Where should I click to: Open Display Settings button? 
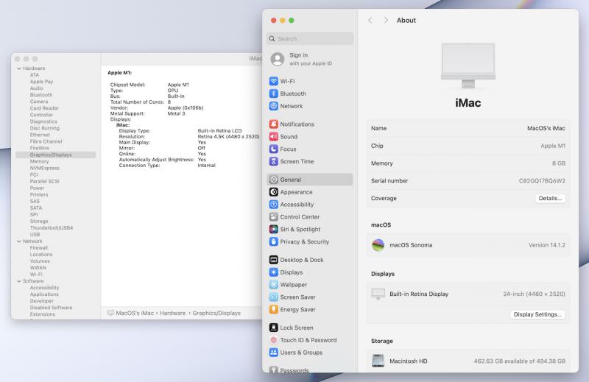(539, 314)
